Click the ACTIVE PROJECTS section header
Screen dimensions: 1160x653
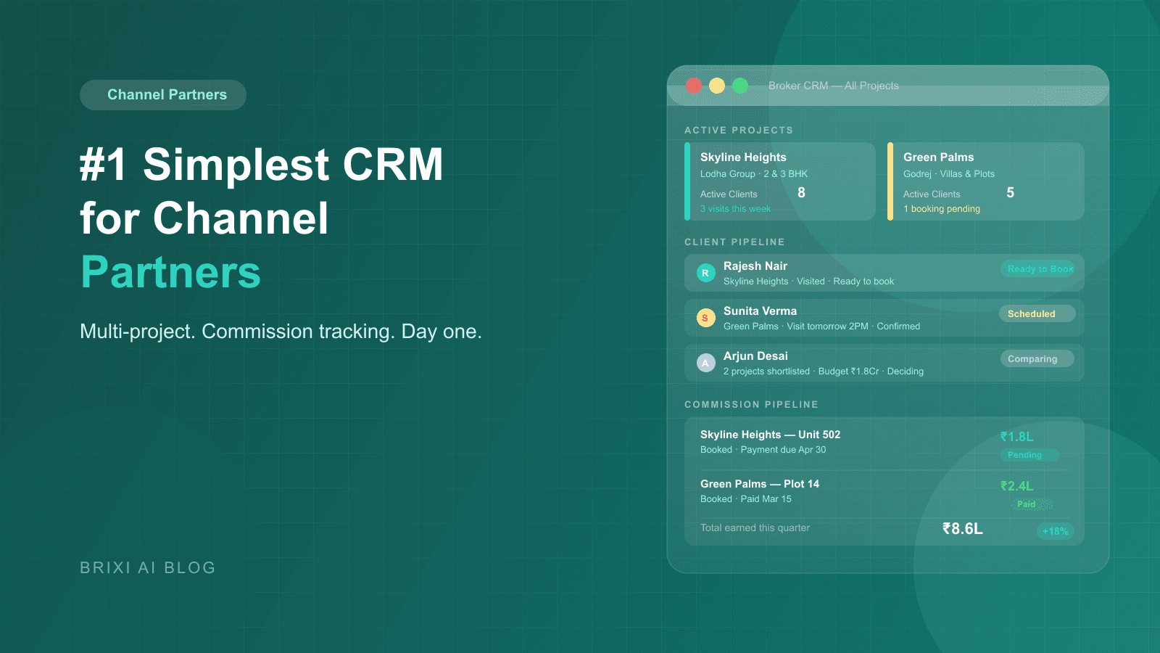(739, 131)
